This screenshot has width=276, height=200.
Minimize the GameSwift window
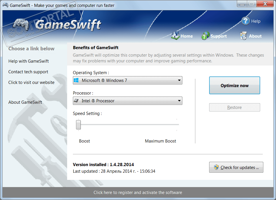[242, 4]
